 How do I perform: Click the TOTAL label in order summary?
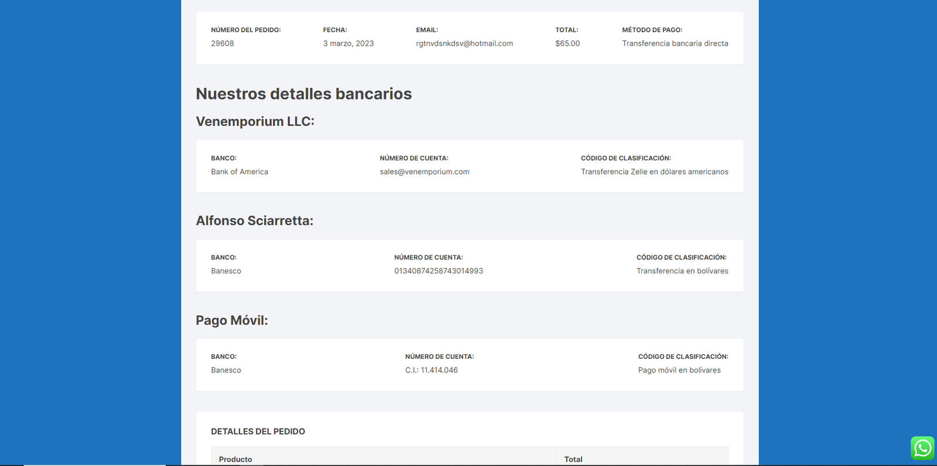(567, 30)
